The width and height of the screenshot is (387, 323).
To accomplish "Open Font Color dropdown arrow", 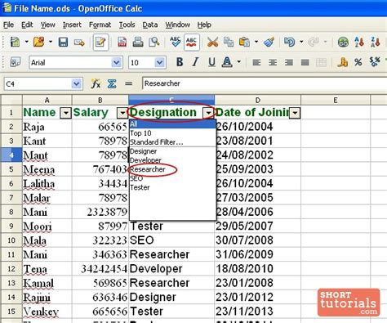I will click(x=238, y=62).
